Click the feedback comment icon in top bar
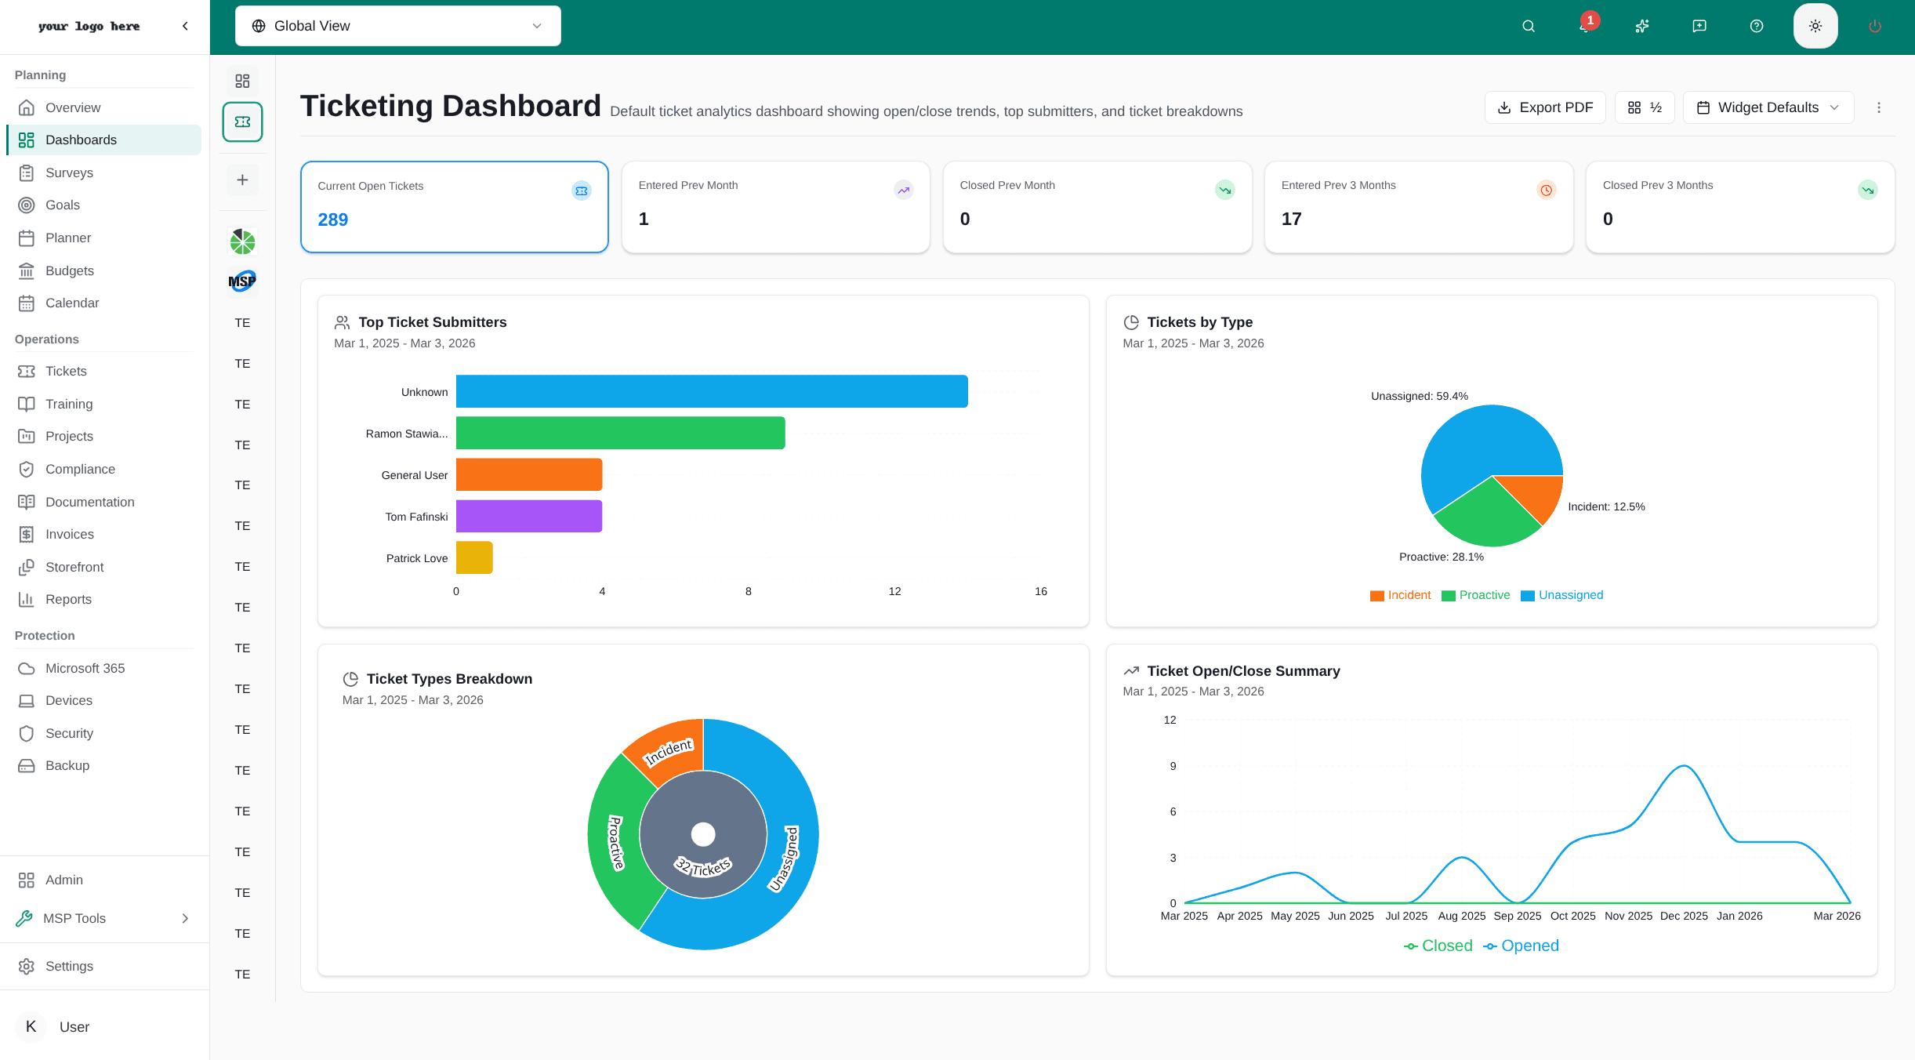This screenshot has height=1060, width=1915. click(x=1699, y=26)
